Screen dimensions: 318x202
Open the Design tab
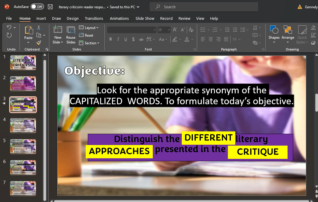click(x=73, y=18)
